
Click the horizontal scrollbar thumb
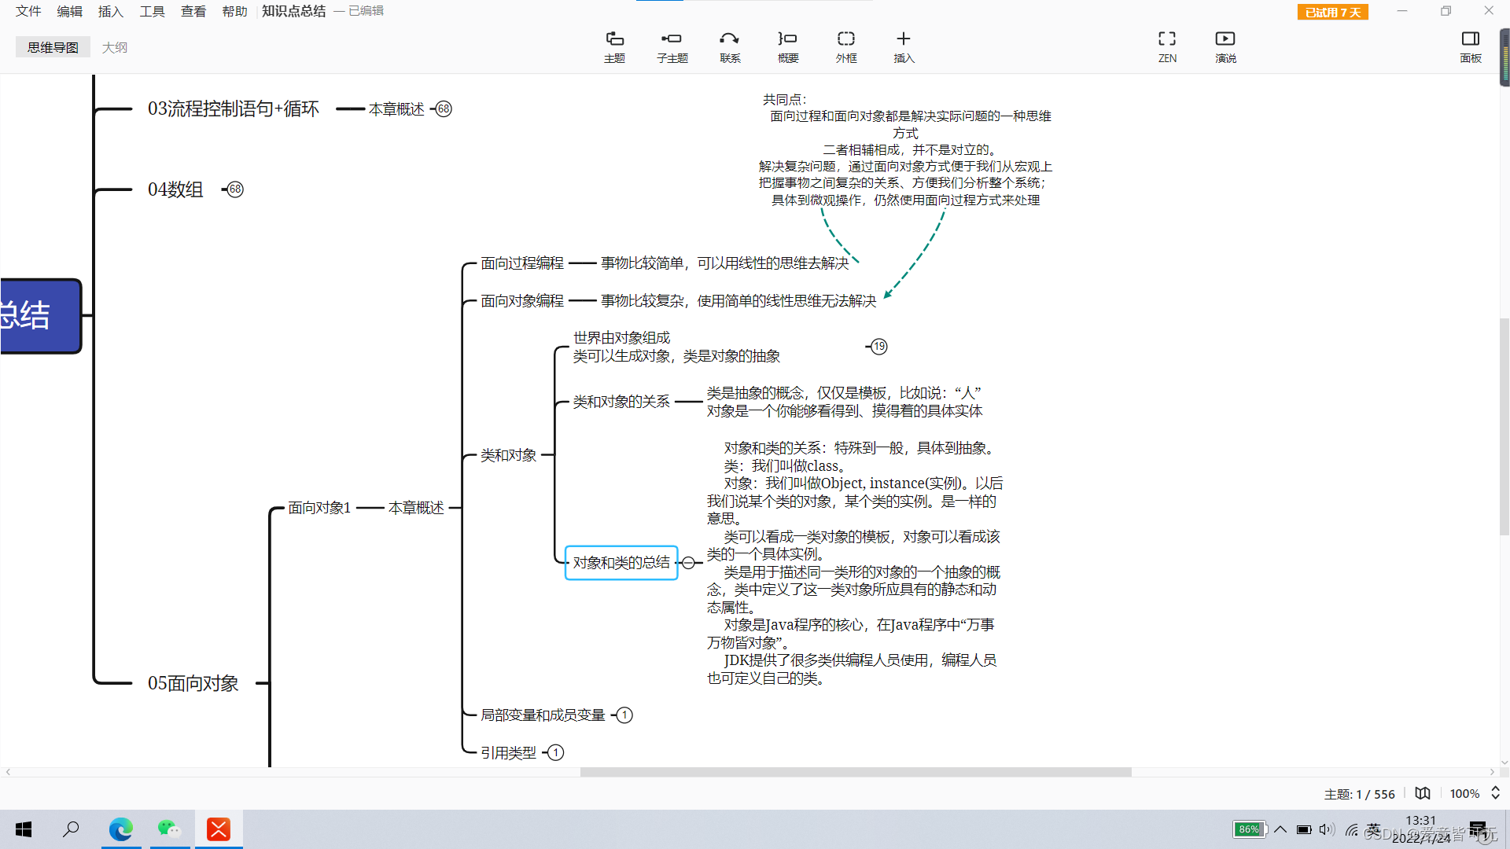(856, 772)
